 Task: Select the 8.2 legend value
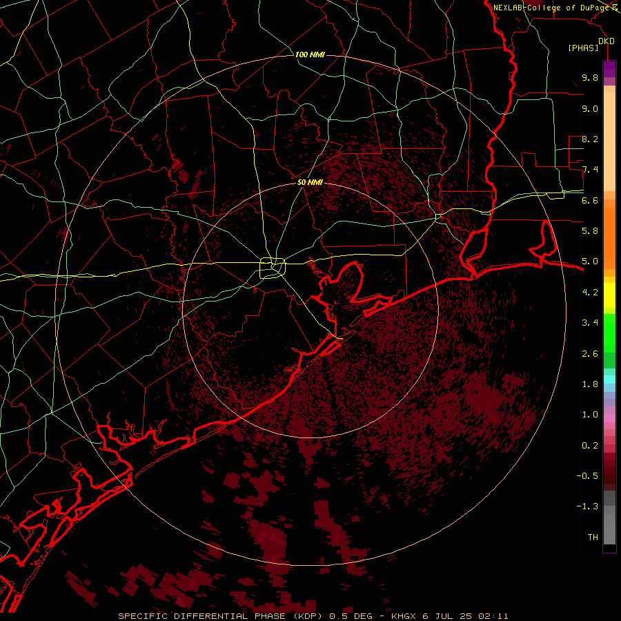(590, 139)
